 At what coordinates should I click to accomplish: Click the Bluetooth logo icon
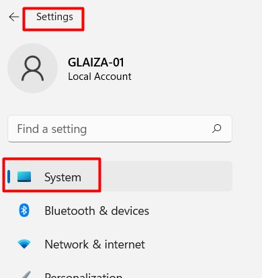(x=24, y=210)
